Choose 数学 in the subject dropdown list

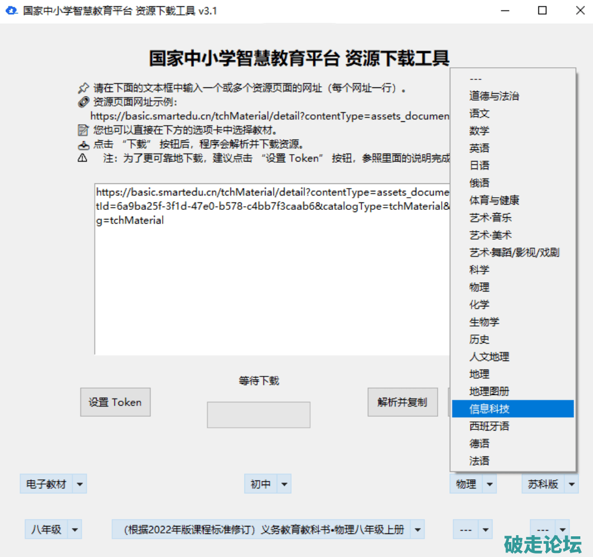pyautogui.click(x=479, y=131)
